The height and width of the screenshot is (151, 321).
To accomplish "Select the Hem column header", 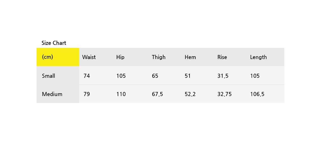I will click(190, 57).
